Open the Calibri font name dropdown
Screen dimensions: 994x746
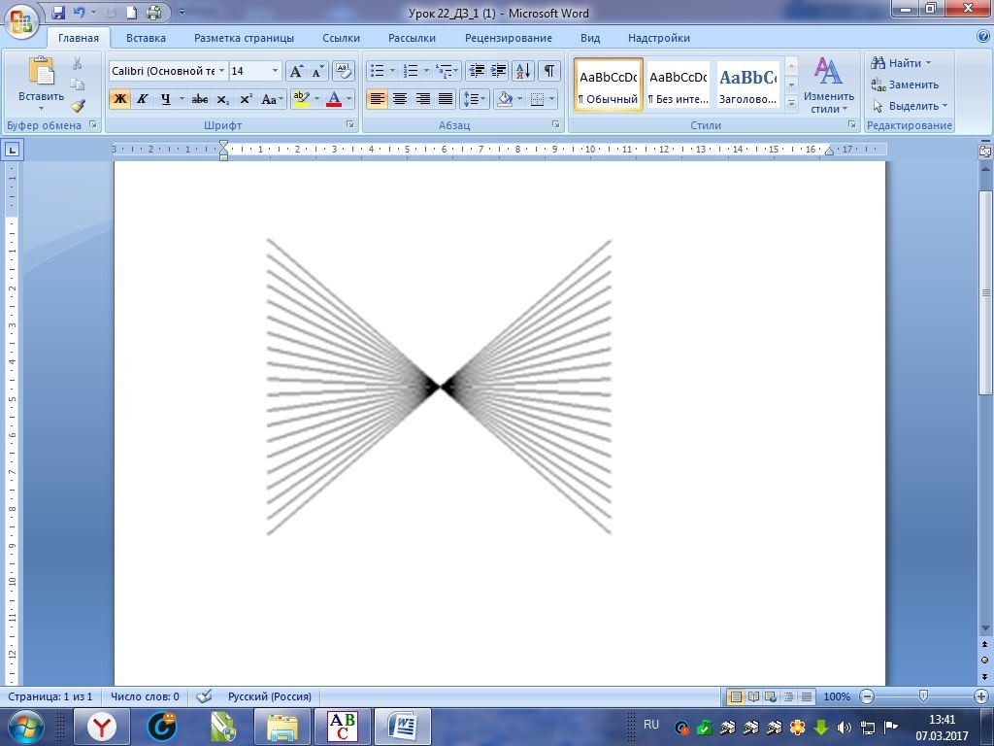pos(222,71)
